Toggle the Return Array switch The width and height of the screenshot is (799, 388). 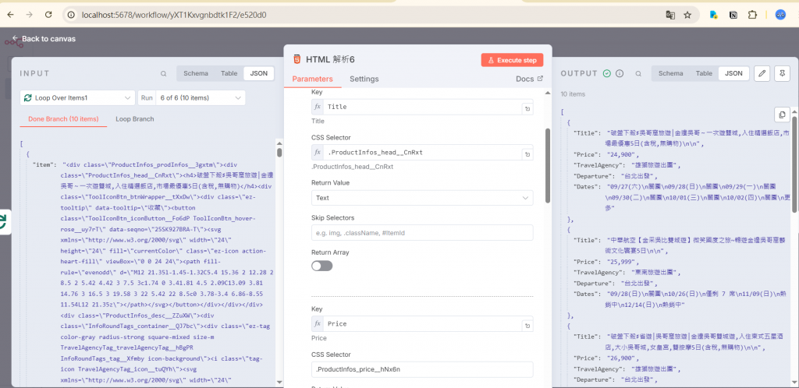[x=321, y=266]
